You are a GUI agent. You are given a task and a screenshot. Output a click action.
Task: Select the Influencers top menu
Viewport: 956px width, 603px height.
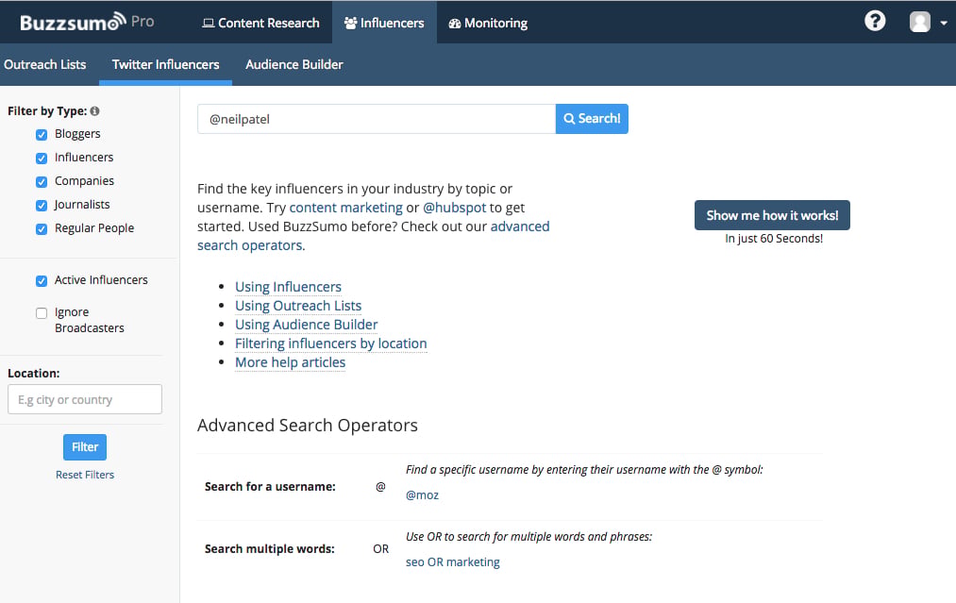coord(384,23)
